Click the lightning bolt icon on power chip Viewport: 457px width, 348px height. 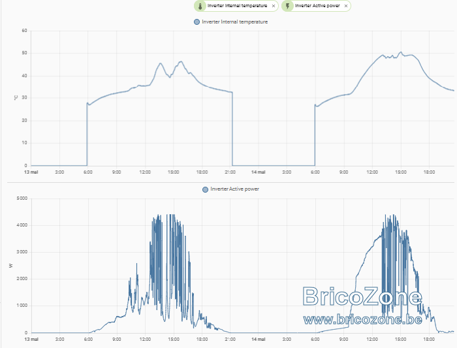[x=288, y=6]
